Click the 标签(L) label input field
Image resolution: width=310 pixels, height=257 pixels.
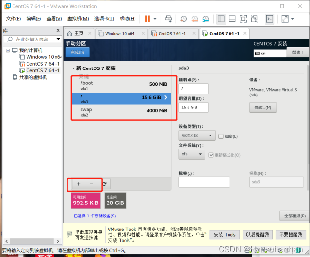tap(204, 182)
